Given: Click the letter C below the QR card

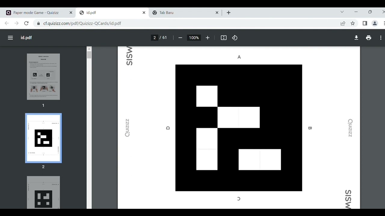Looking at the screenshot, I should click(239, 199).
